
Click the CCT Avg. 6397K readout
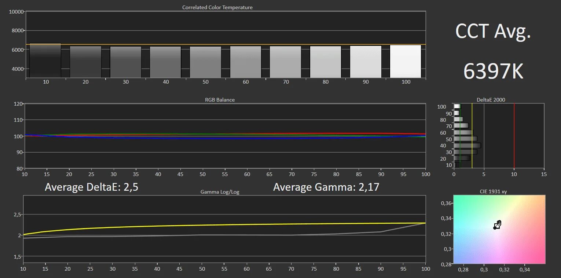point(493,51)
